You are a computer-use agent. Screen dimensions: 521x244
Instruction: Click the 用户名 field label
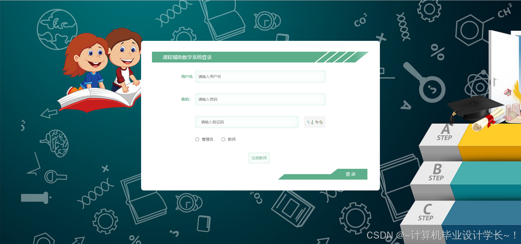click(x=187, y=77)
